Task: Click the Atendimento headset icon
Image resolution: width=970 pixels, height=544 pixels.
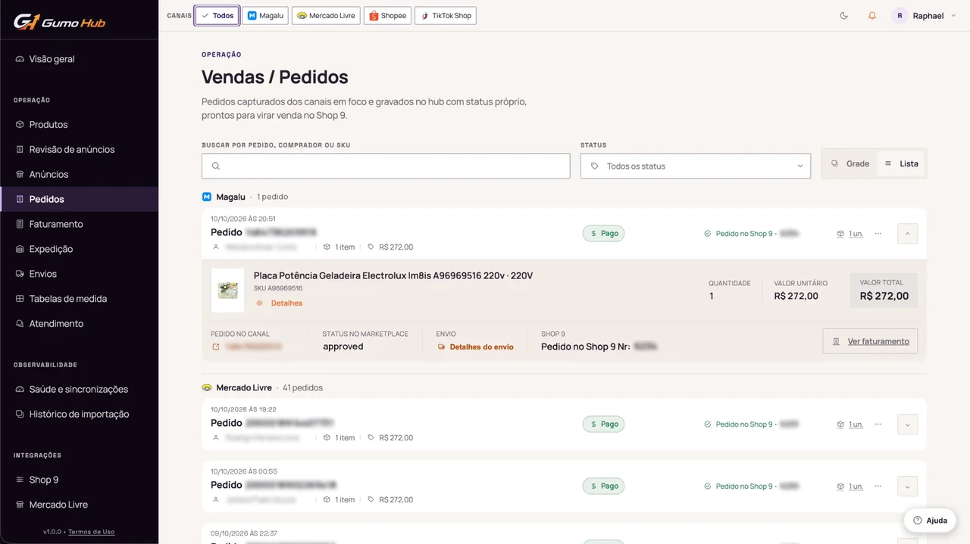Action: point(20,324)
